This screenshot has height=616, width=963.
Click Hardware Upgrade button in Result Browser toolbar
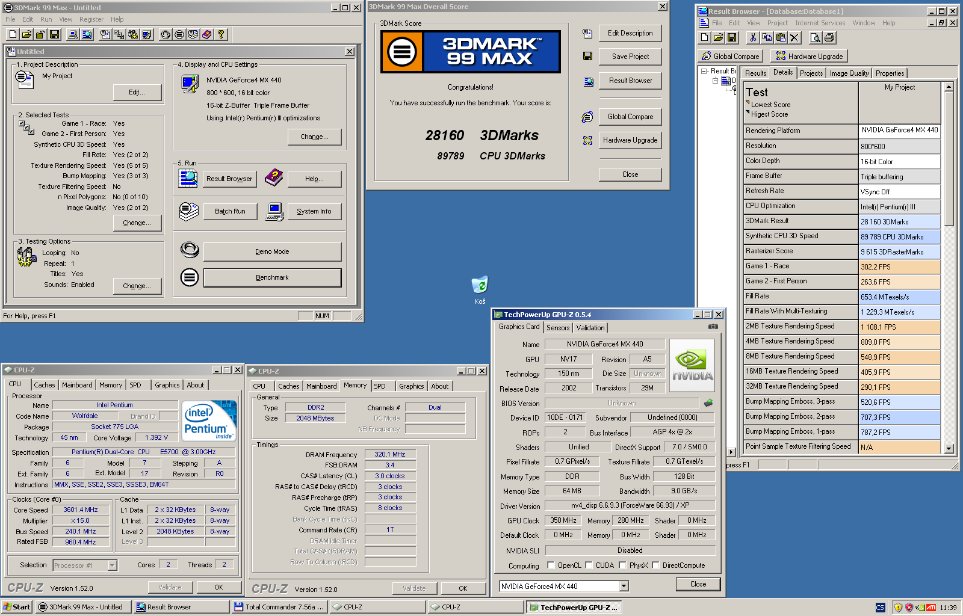point(809,56)
